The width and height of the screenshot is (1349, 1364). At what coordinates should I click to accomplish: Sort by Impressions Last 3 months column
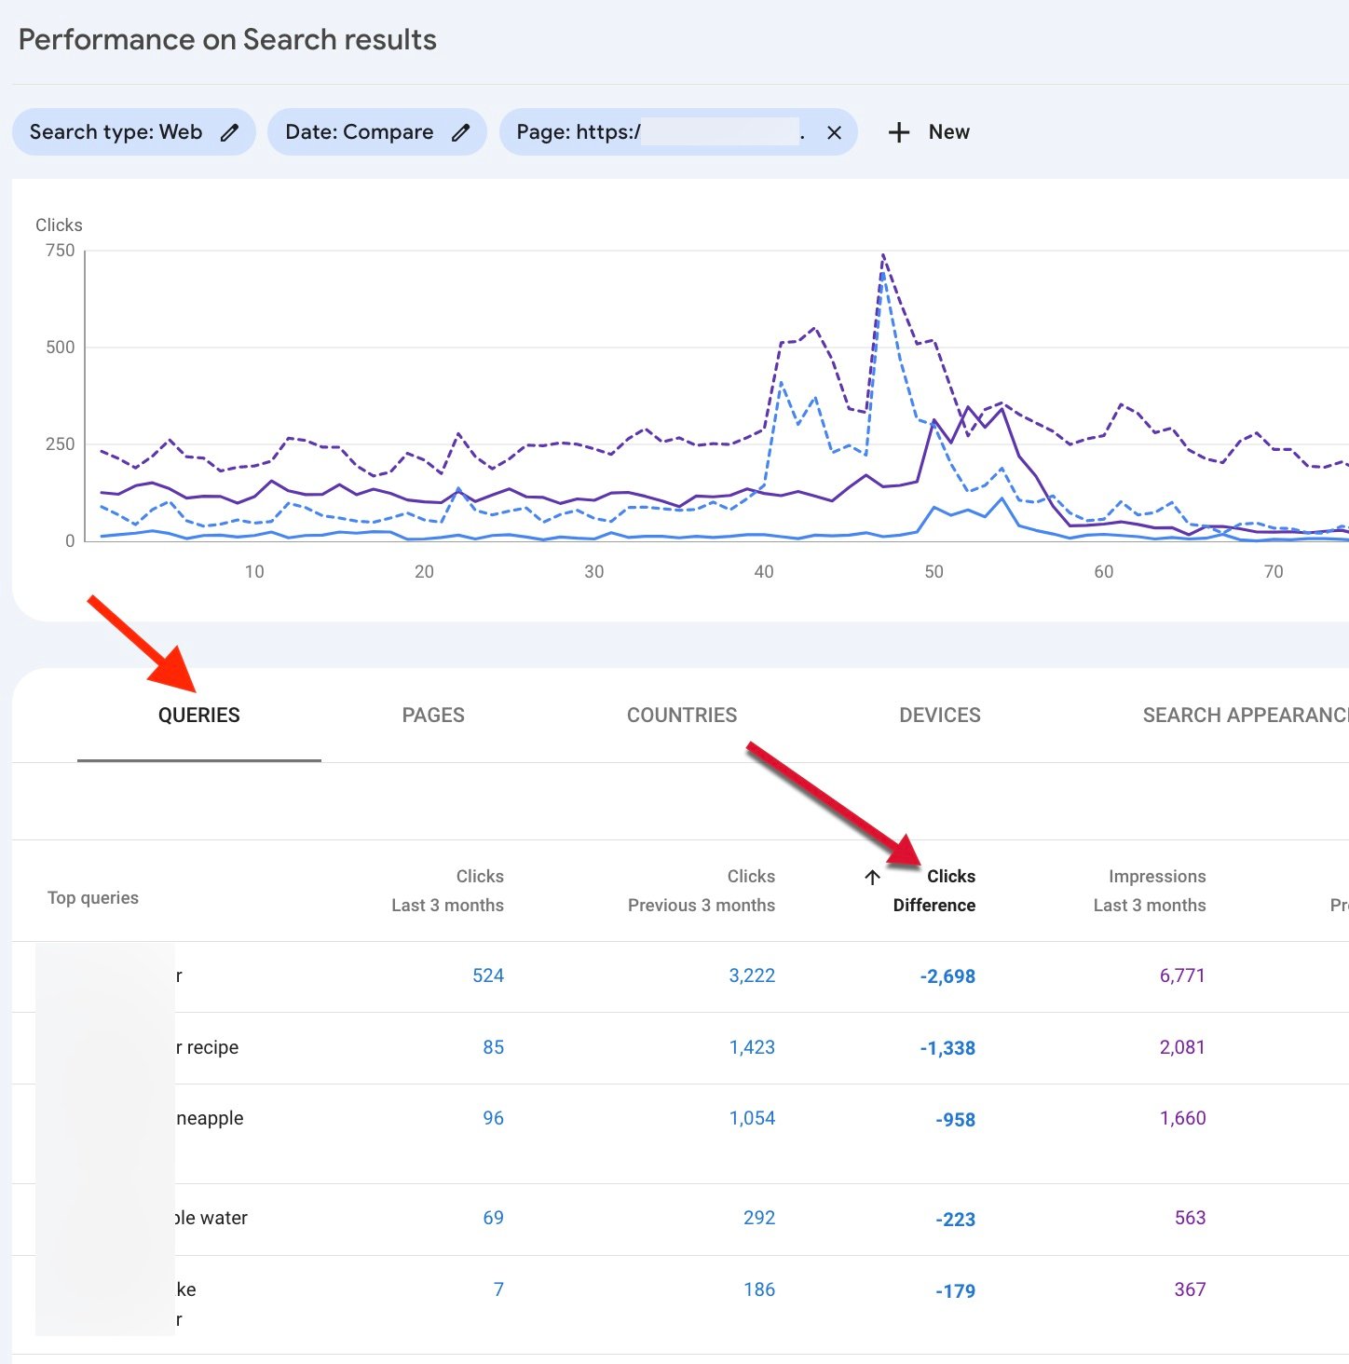(1150, 891)
